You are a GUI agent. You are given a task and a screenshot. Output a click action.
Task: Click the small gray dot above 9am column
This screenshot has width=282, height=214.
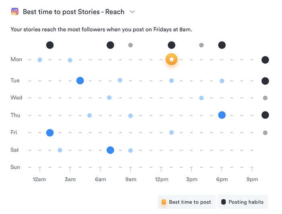[131, 45]
